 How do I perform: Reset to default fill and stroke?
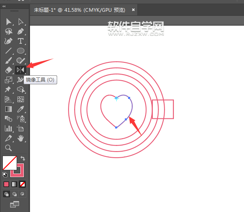tap(5, 175)
